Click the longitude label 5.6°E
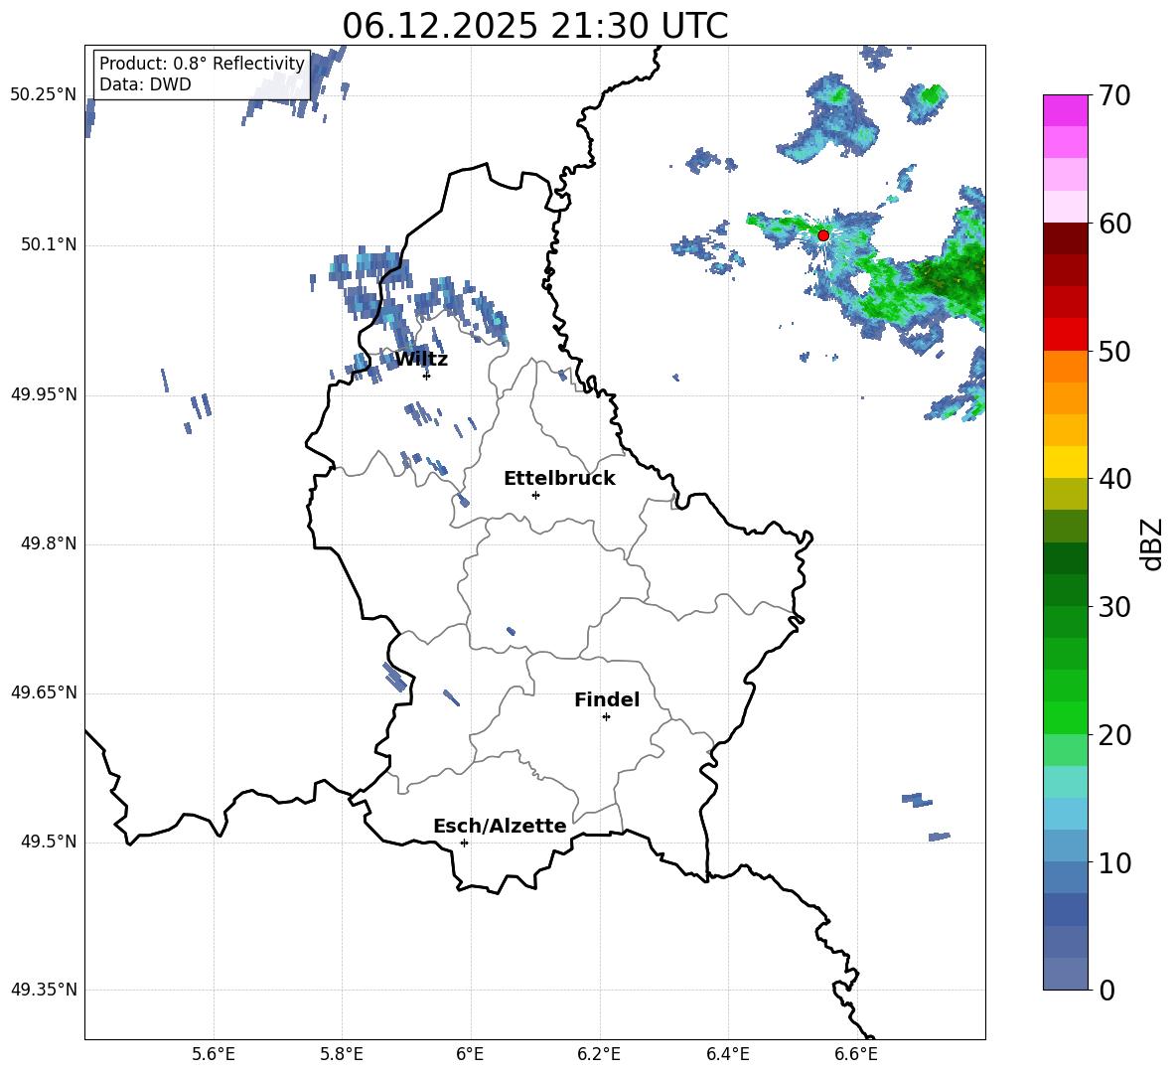The width and height of the screenshot is (1176, 1074). click(x=213, y=1054)
